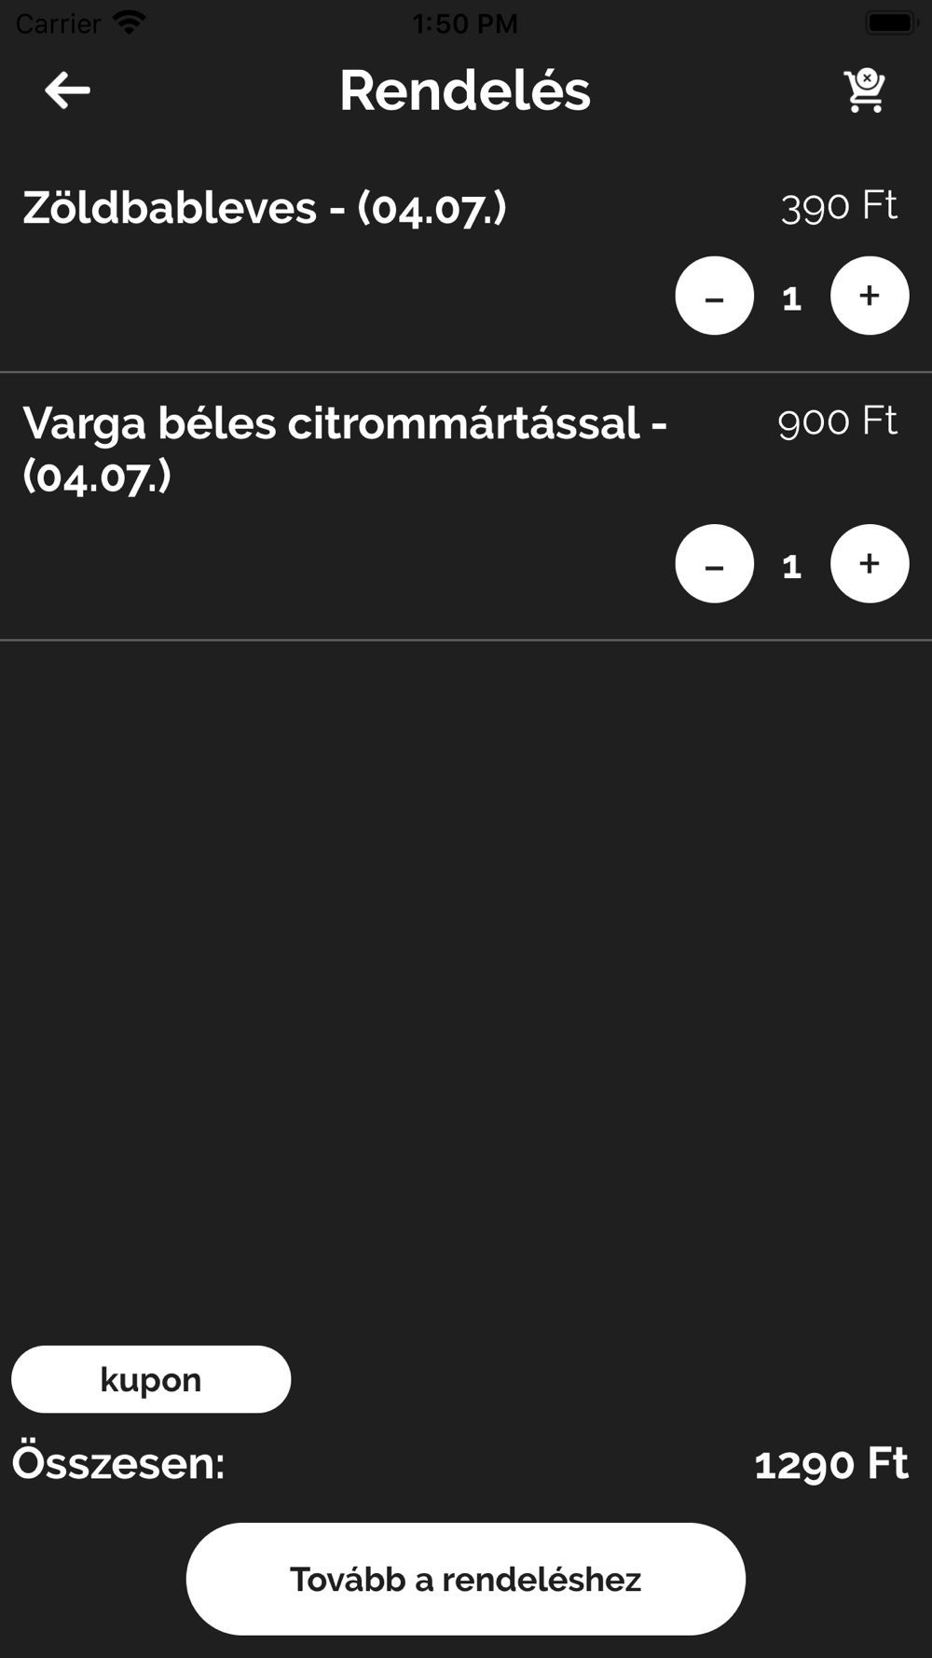932x1658 pixels.
Task: Continue with Tovább a rendeléshez button
Action: click(466, 1579)
